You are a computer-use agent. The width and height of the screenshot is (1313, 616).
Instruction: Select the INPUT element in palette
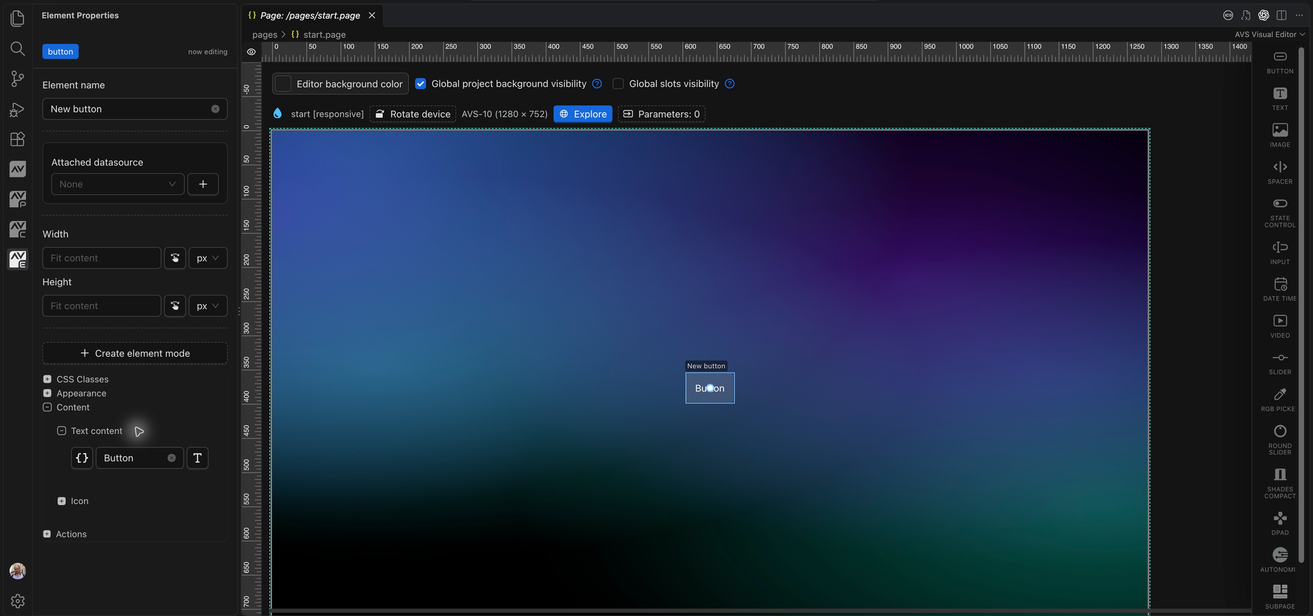point(1280,252)
